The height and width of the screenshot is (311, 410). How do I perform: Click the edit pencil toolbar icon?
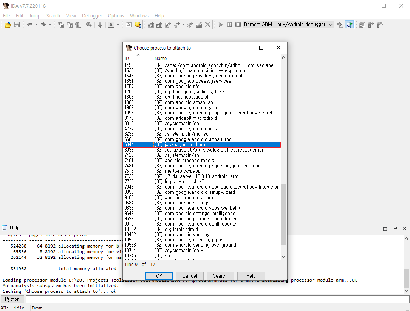(x=199, y=25)
